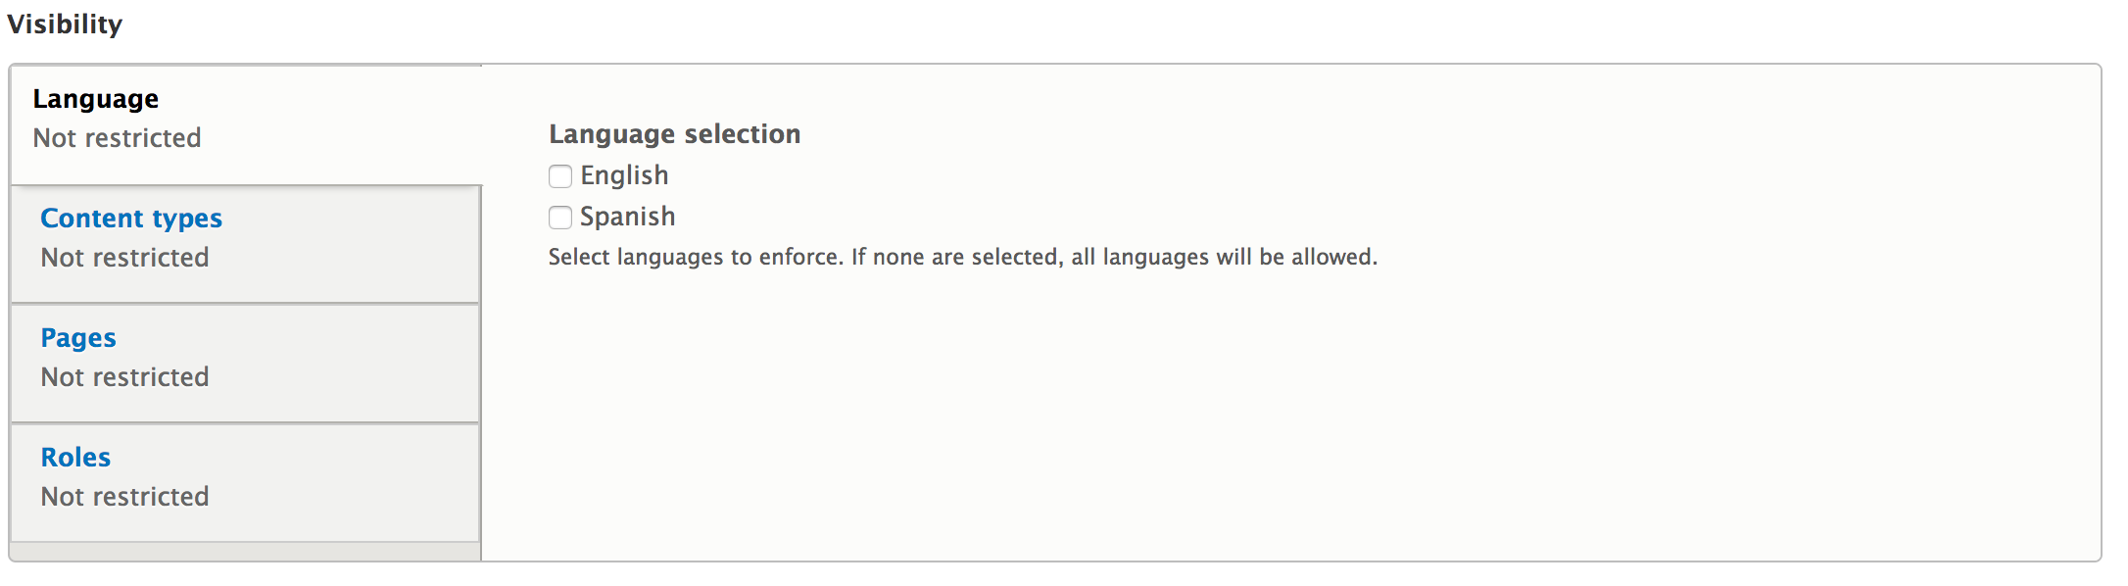The image size is (2128, 586).
Task: Click the English checkbox label text
Action: coord(624,175)
